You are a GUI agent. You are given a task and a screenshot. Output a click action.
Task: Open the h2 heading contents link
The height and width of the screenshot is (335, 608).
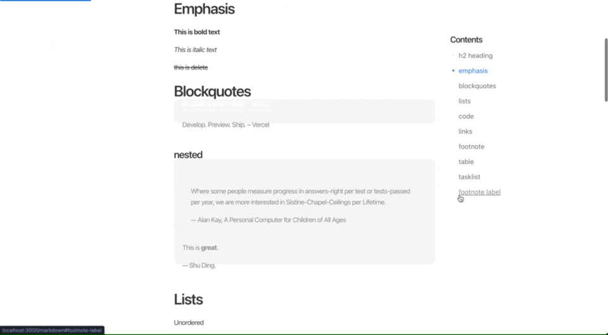click(475, 56)
